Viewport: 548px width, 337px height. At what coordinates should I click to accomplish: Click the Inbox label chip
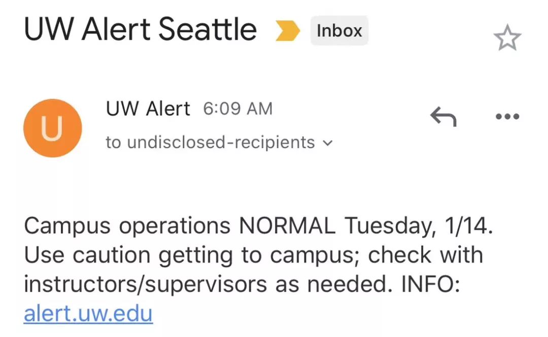point(339,30)
